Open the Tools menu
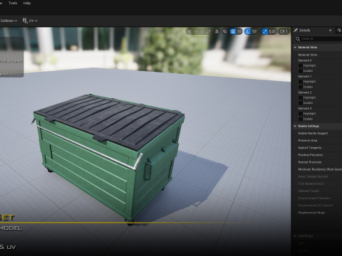The image size is (342, 256). (x=13, y=3)
